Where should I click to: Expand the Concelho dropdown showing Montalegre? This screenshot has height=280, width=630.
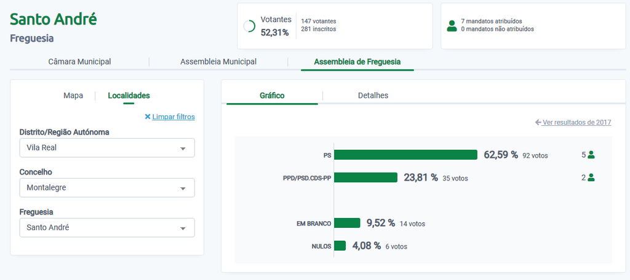[107, 188]
